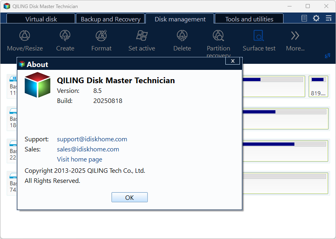
Task: Click version number 8.5 text
Action: [97, 91]
